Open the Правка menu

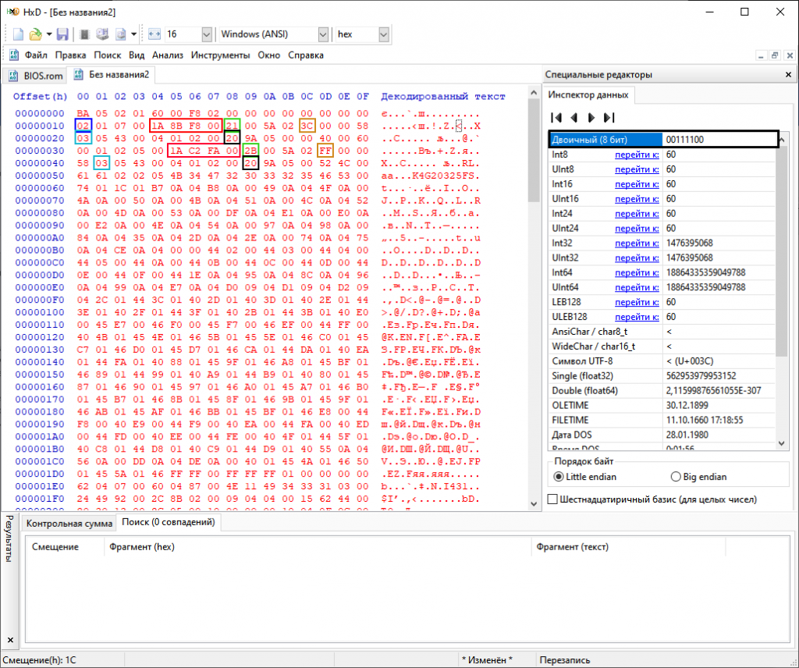pyautogui.click(x=70, y=55)
